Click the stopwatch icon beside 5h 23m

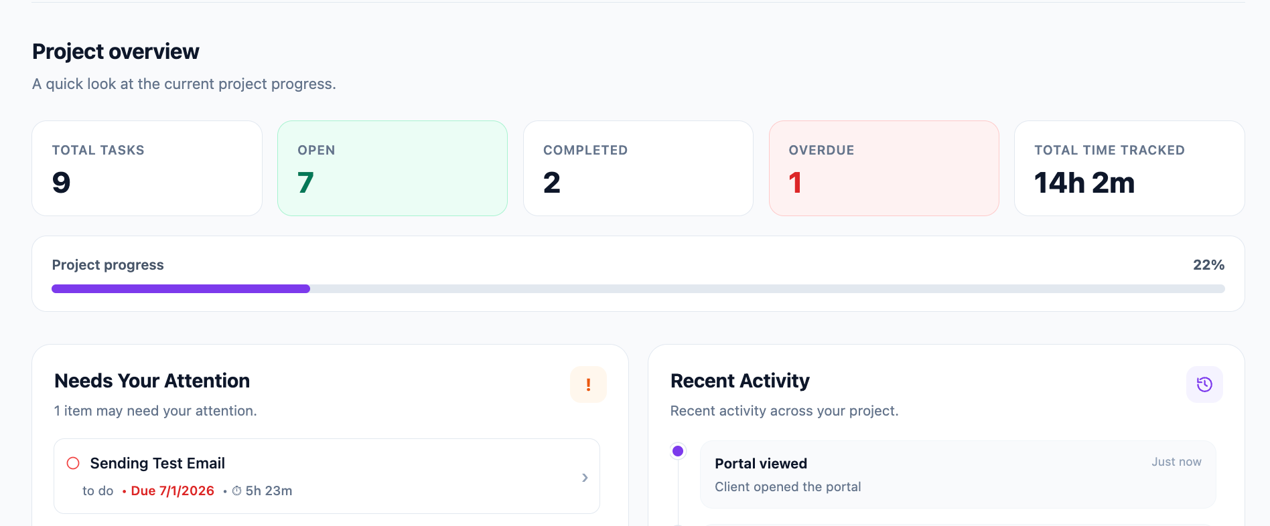pyautogui.click(x=236, y=491)
